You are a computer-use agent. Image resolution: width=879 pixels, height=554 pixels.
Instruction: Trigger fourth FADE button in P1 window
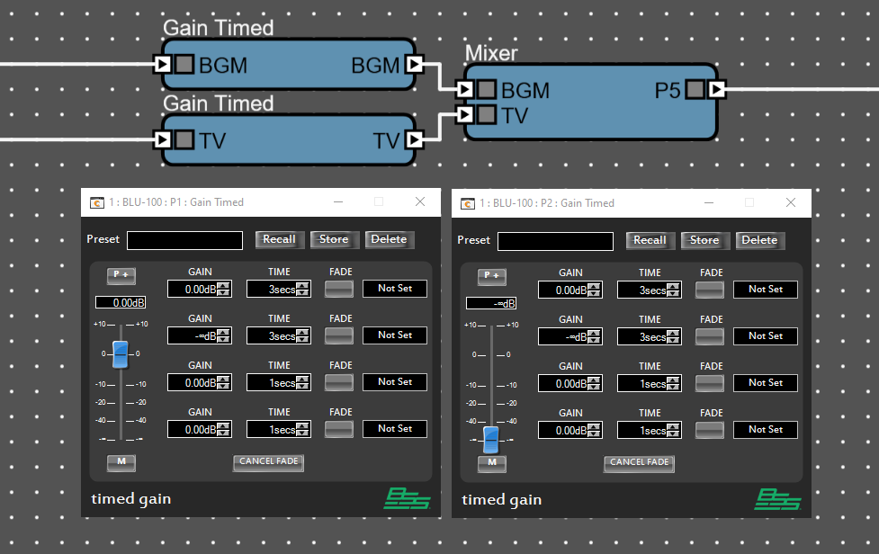339,429
